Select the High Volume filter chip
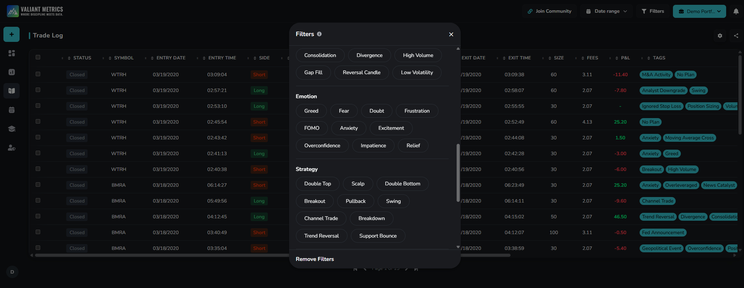Viewport: 744px width, 288px height. (418, 55)
